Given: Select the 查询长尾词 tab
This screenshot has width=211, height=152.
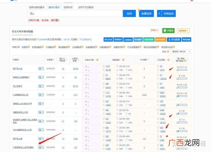Looking at the screenshot, I should click(x=54, y=7).
